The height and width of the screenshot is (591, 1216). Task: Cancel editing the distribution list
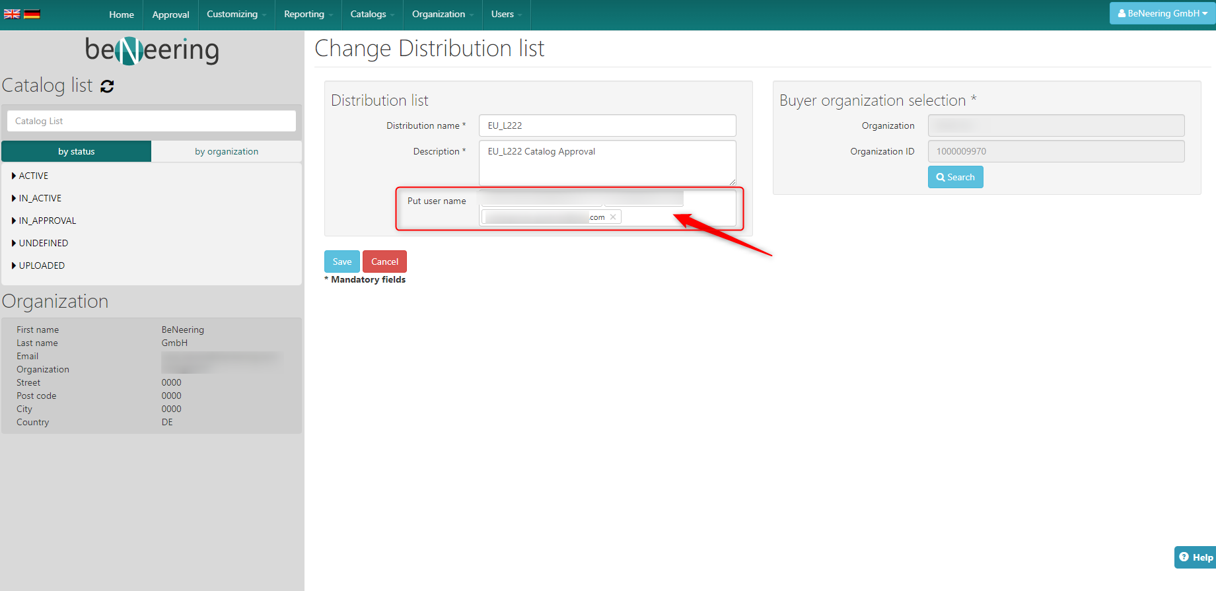click(x=384, y=261)
